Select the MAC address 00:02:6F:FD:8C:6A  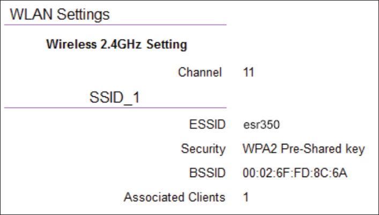tap(295, 173)
